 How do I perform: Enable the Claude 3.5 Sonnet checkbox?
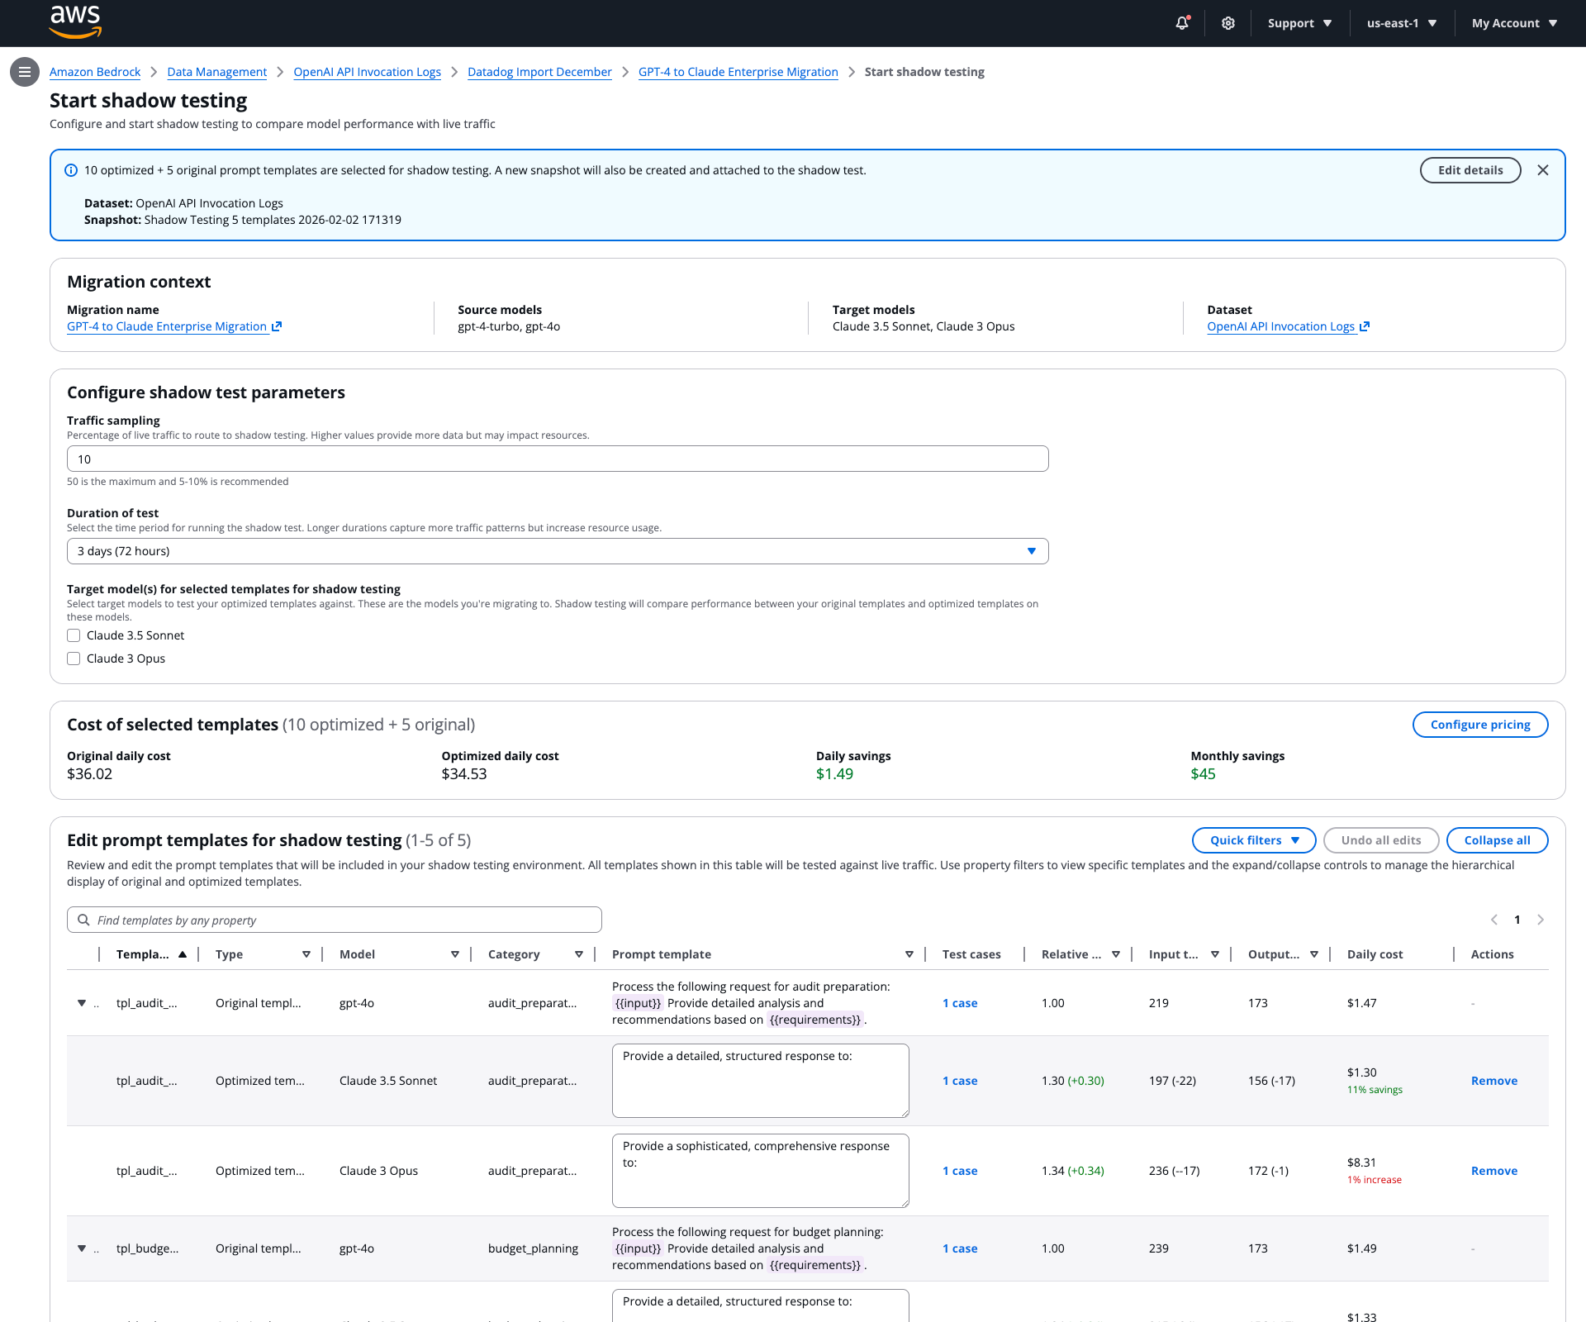[74, 635]
